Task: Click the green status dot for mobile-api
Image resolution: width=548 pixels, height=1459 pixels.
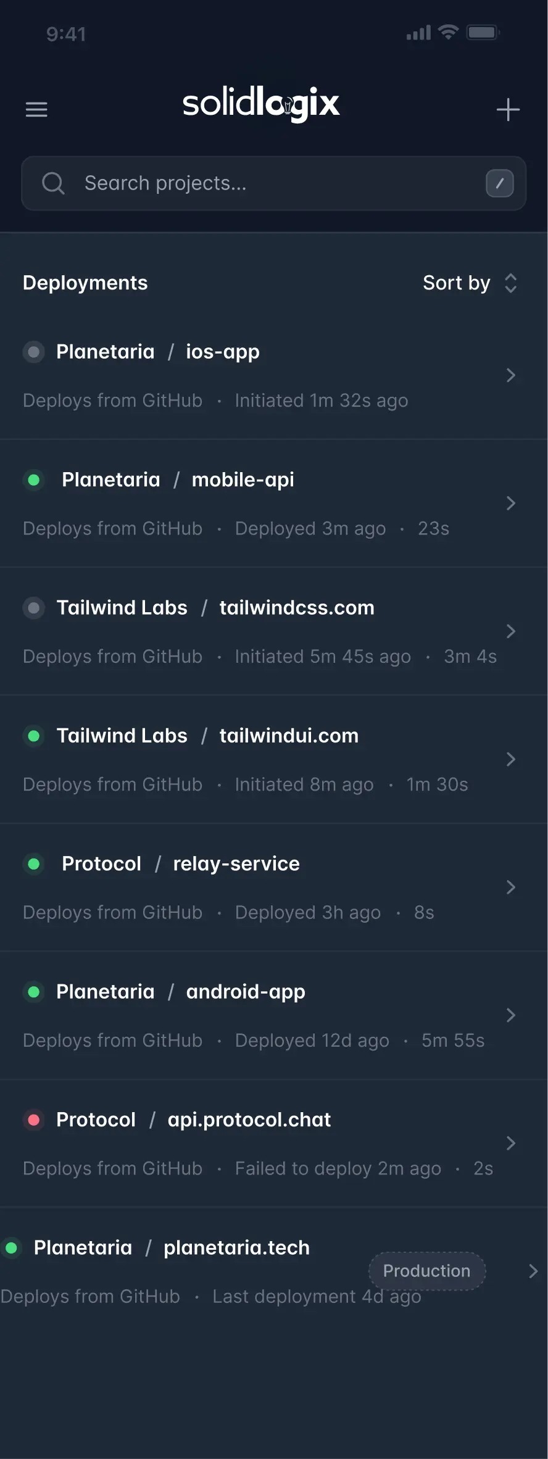Action: pyautogui.click(x=34, y=480)
